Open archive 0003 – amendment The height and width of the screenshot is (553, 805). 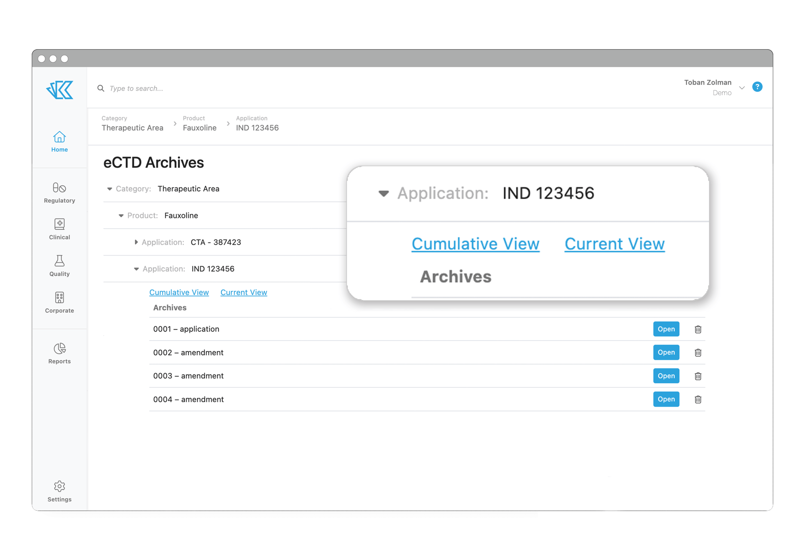coord(666,376)
